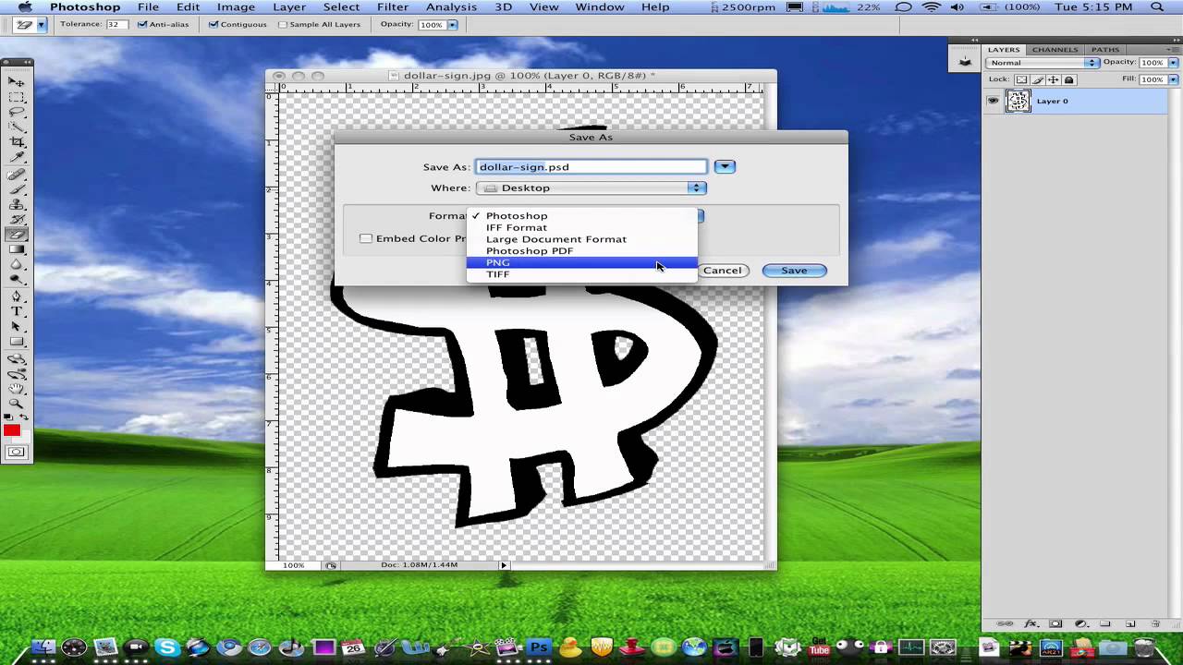Select the Type tool

(17, 311)
